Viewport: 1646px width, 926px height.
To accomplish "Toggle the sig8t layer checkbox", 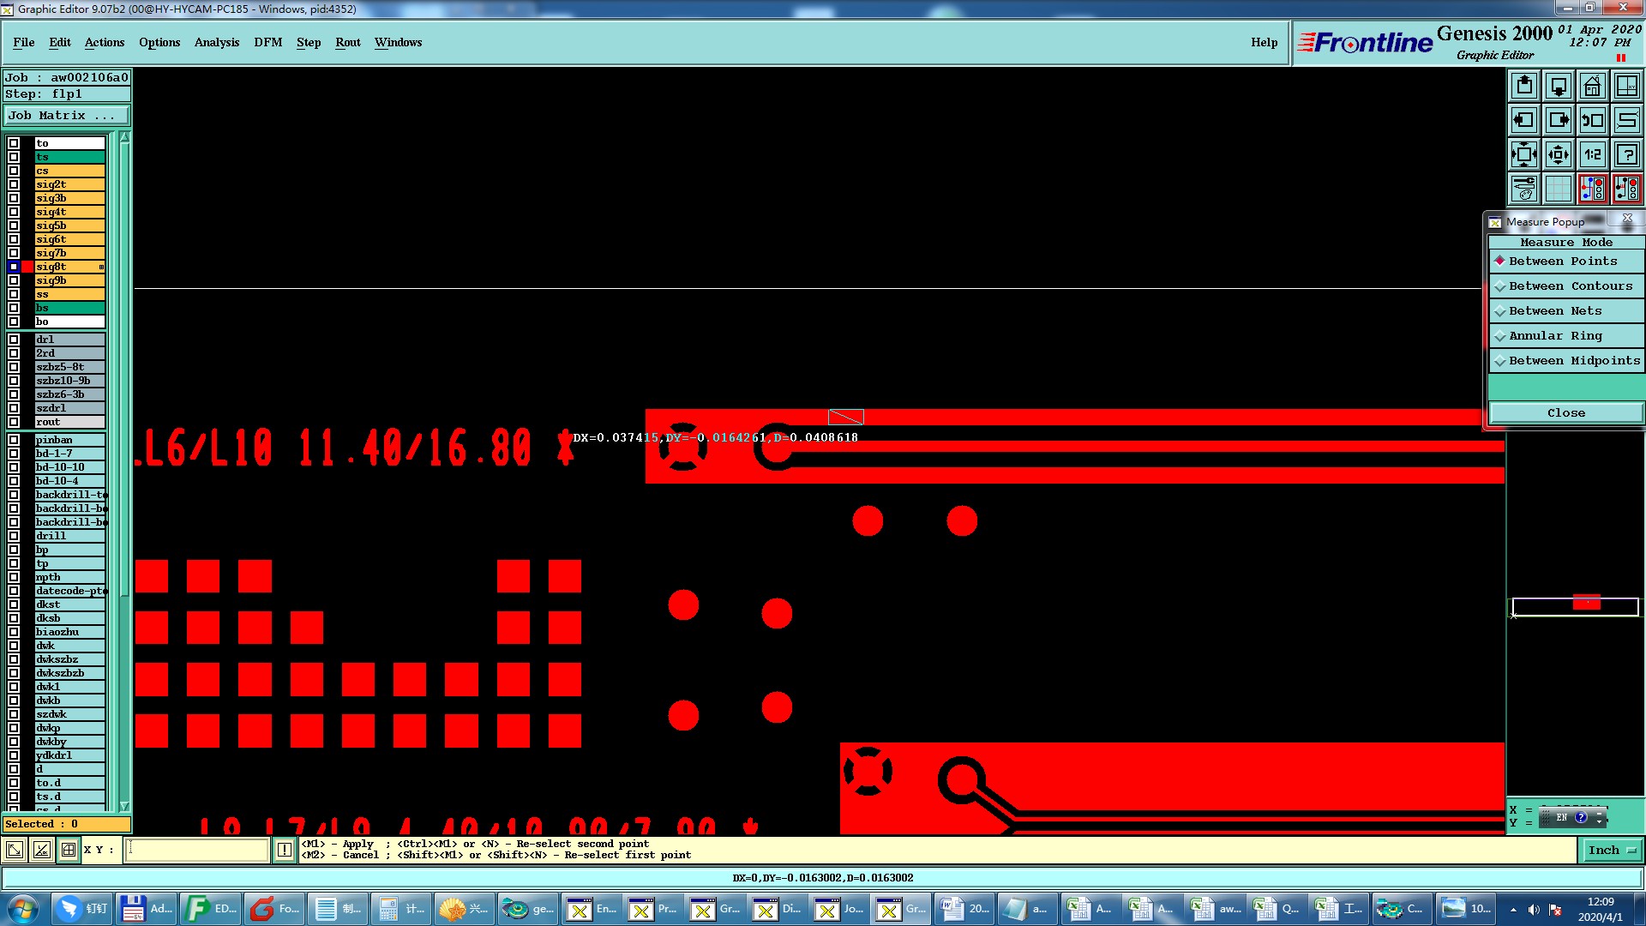I will click(x=14, y=267).
